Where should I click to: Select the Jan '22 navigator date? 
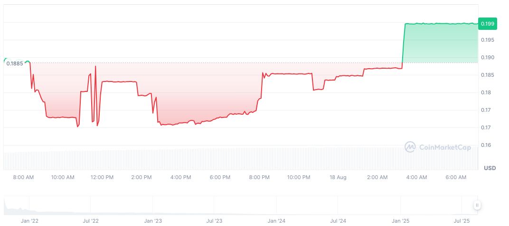pos(28,221)
